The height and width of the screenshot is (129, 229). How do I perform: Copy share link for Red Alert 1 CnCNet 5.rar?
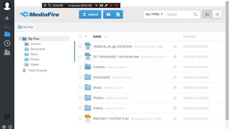point(175,119)
